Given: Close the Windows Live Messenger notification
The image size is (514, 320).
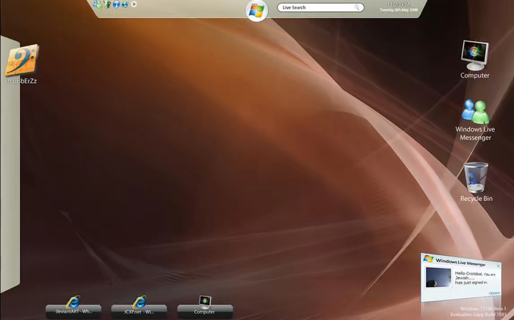Looking at the screenshot, I should [498, 266].
